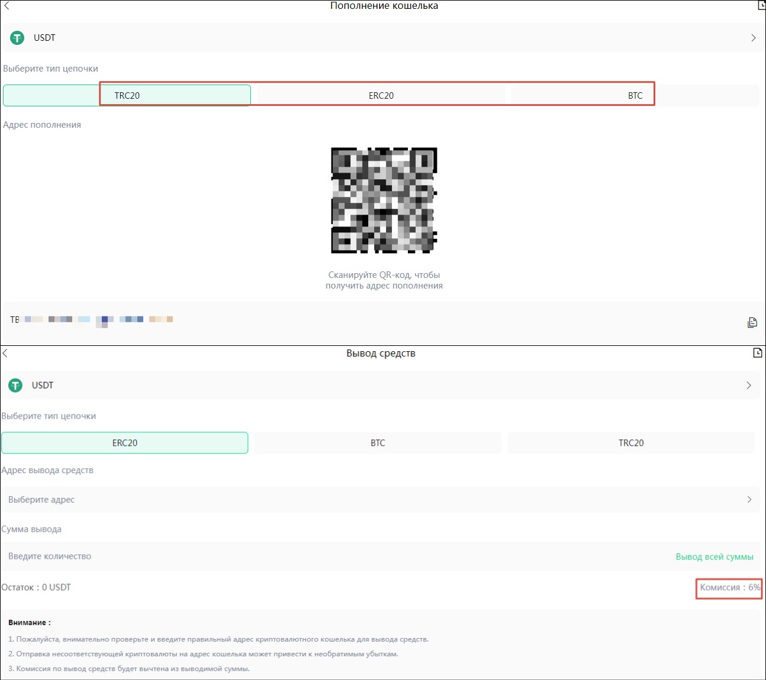
Task: Click the USDT coin icon in deposit panel
Action: point(17,38)
